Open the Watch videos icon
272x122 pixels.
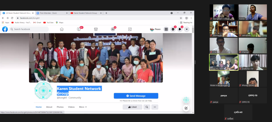coord(79,29)
